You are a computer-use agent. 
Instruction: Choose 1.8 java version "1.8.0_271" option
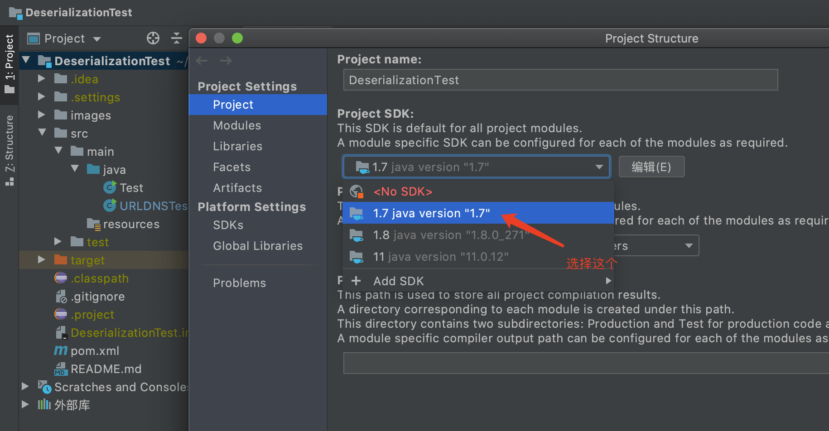tap(478, 235)
